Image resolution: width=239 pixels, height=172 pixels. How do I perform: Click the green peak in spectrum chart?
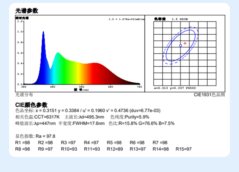58,54
